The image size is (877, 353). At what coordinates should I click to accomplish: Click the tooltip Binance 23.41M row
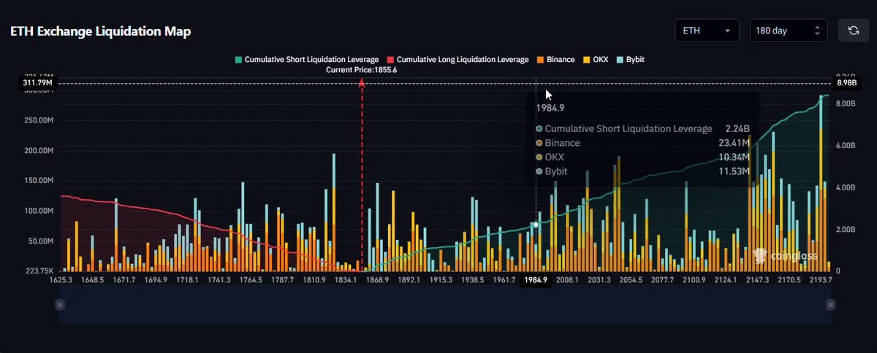point(643,143)
